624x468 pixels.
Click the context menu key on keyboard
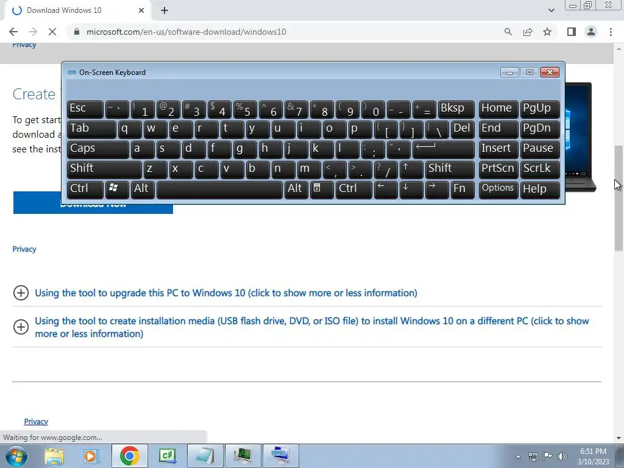pyautogui.click(x=322, y=190)
